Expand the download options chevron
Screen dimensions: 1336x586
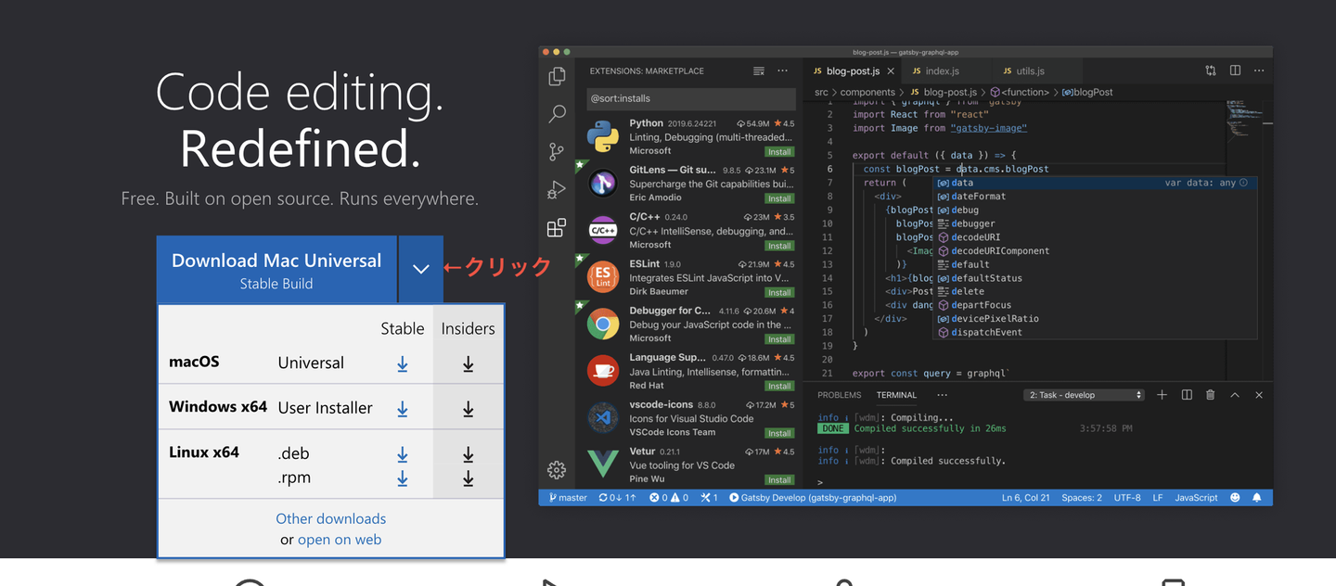tap(421, 269)
